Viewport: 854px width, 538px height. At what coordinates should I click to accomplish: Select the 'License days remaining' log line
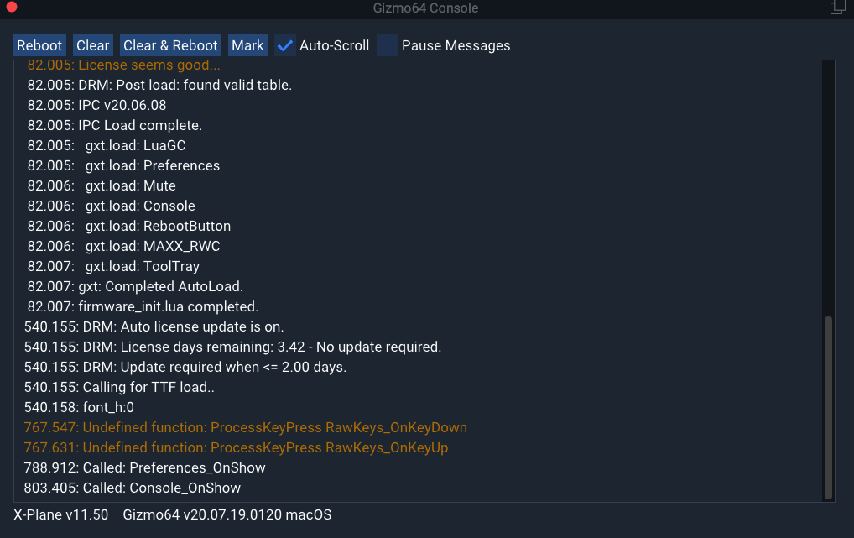[x=232, y=347]
